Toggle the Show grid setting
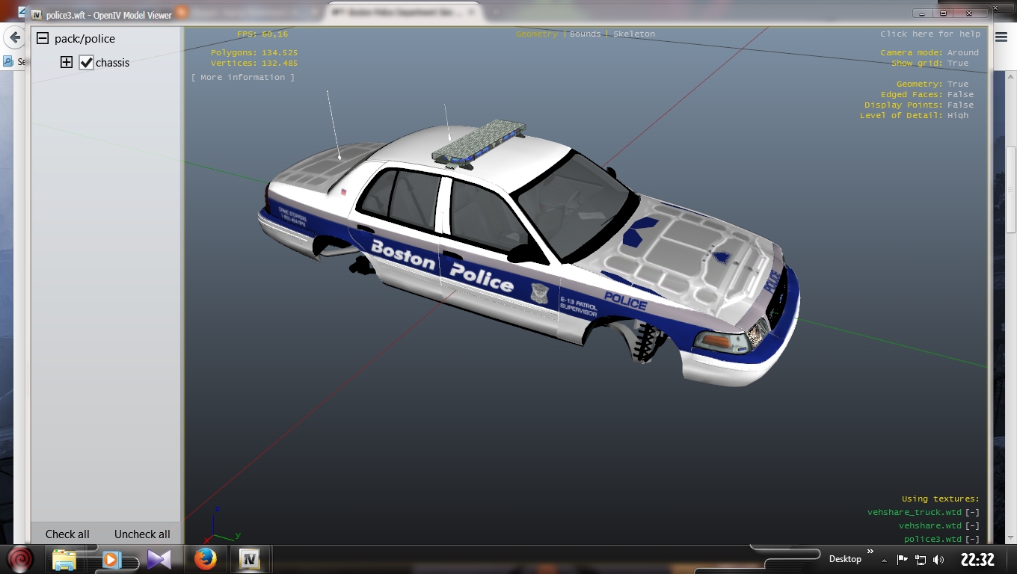 [957, 64]
